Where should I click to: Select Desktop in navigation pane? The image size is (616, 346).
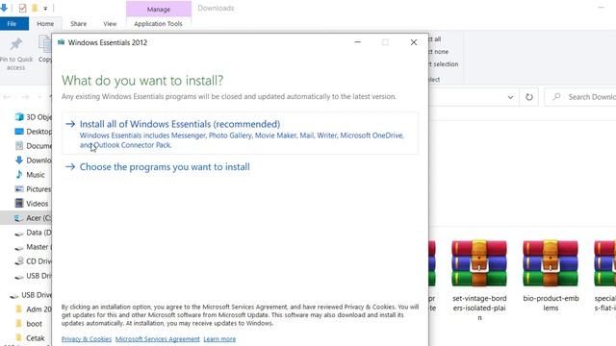coord(32,132)
